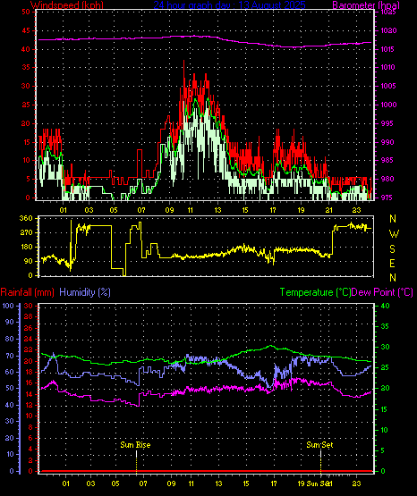Click the N compass letter above W
Viewport: 417px width, 496px height.
pyautogui.click(x=393, y=219)
